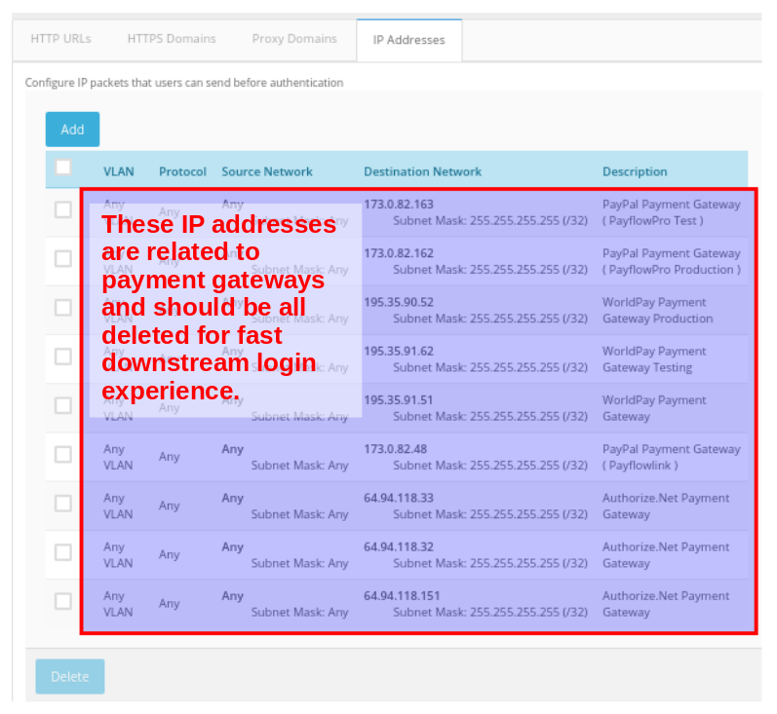The height and width of the screenshot is (714, 777).
Task: Click the Description column header
Action: point(635,171)
